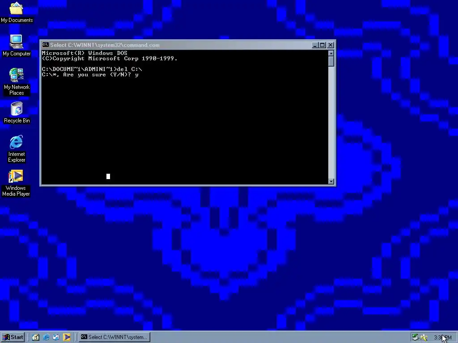Click the console scrollbar down arrow
Viewport: 458px width, 343px height.
tap(331, 181)
